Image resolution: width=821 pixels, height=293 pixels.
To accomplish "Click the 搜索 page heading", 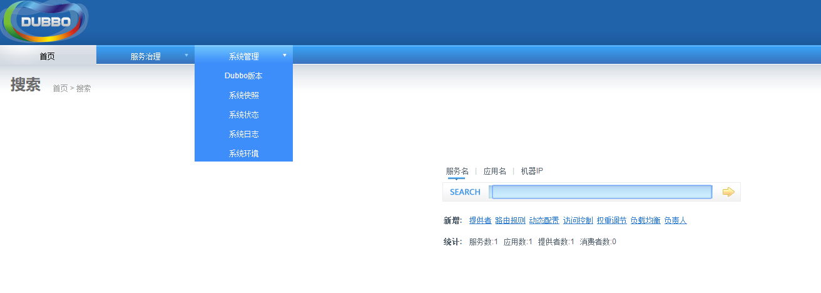I will point(26,85).
